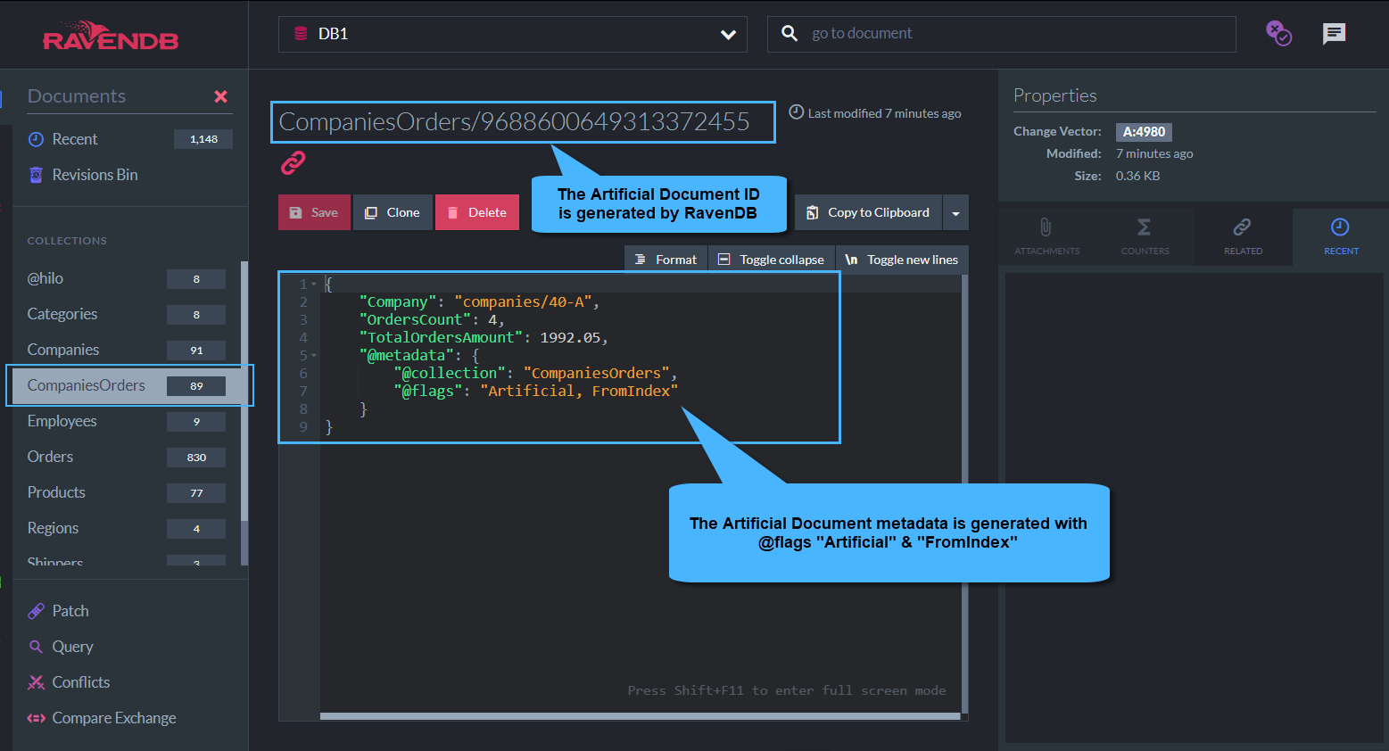
Task: Select the @hilo collection
Action: click(x=126, y=278)
